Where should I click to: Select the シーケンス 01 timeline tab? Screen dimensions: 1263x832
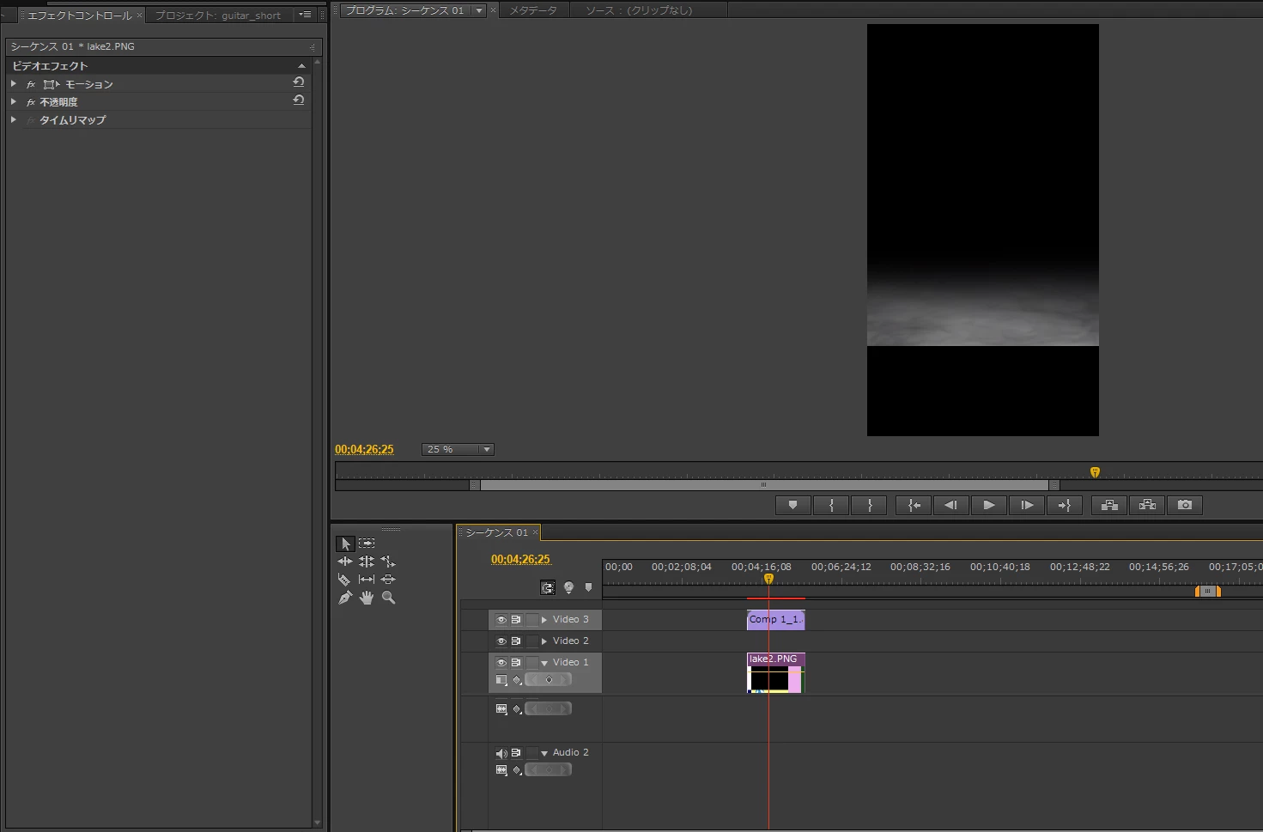click(x=497, y=532)
